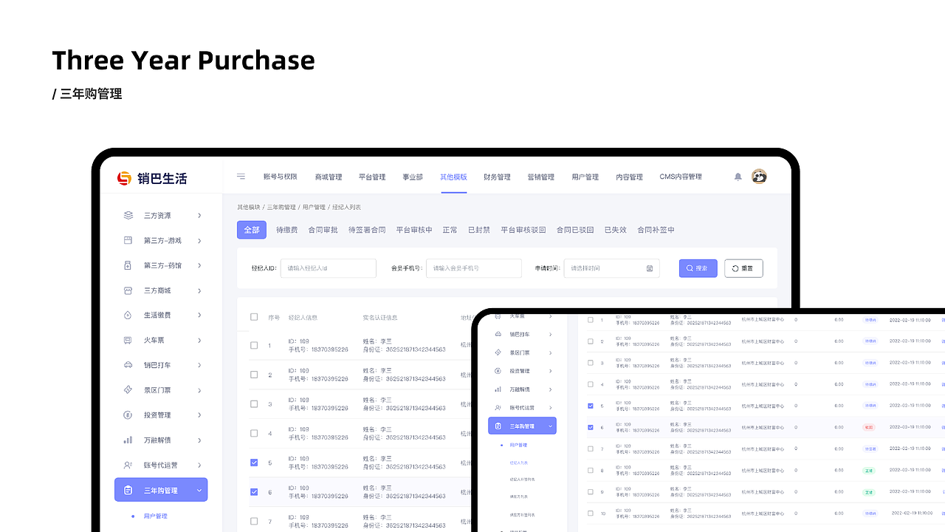Click the 景区门票 ticket icon in main window

[128, 390]
